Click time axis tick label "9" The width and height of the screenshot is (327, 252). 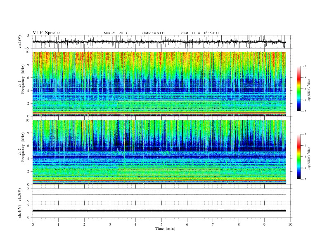click(264, 224)
